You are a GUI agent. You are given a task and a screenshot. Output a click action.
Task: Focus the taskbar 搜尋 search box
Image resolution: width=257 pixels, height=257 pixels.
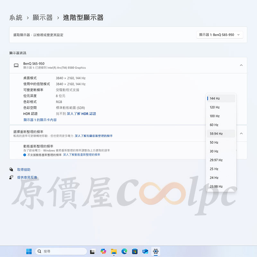click(x=61, y=251)
